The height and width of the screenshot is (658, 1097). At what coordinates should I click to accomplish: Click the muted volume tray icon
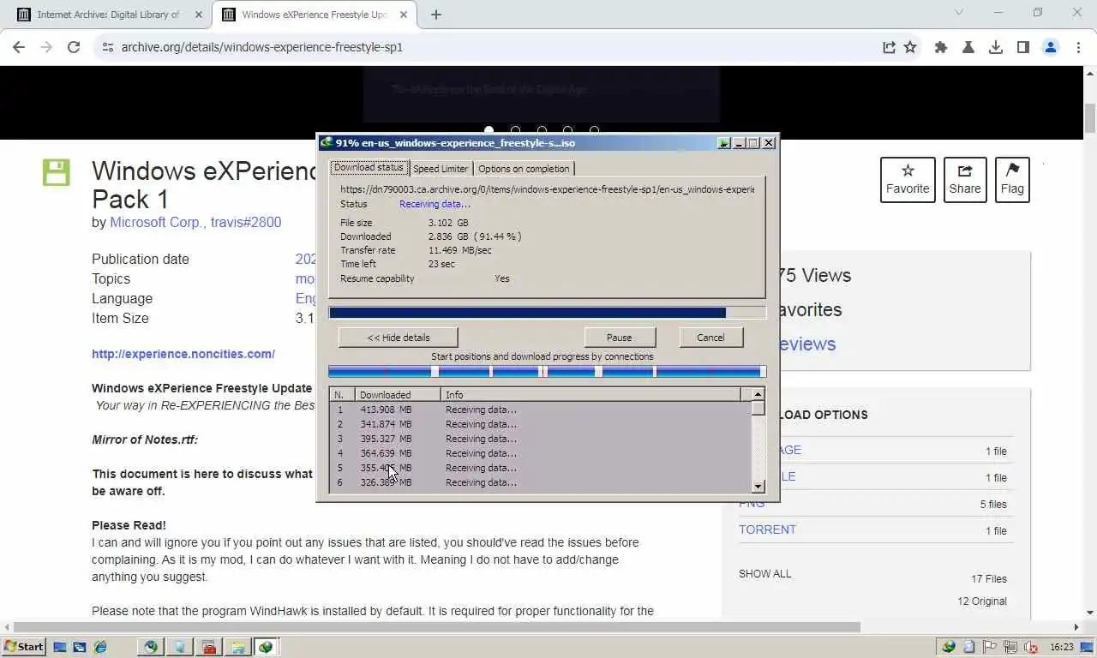(x=1031, y=647)
